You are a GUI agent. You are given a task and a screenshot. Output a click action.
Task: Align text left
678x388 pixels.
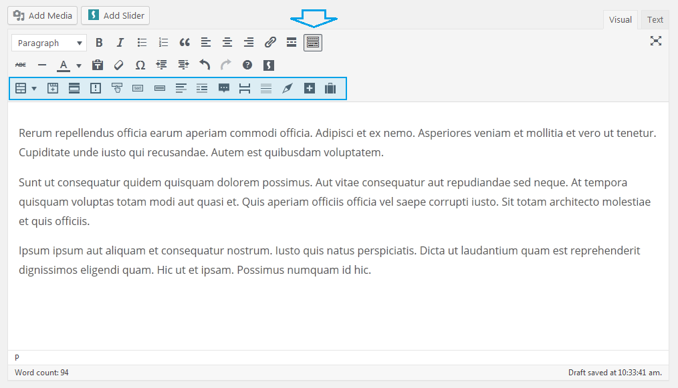click(x=206, y=42)
